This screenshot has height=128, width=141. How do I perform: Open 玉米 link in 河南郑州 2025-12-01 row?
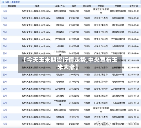click(x=5, y=32)
